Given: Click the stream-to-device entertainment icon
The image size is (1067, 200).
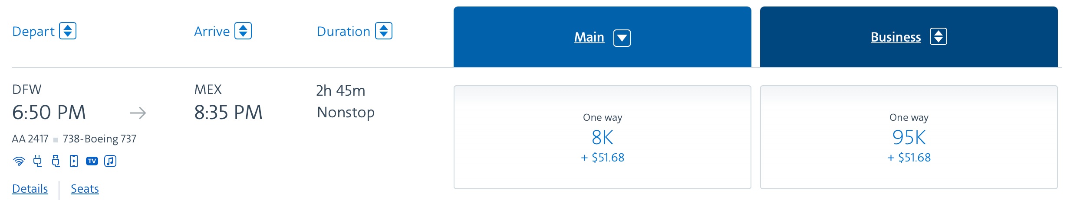Looking at the screenshot, I should [74, 161].
